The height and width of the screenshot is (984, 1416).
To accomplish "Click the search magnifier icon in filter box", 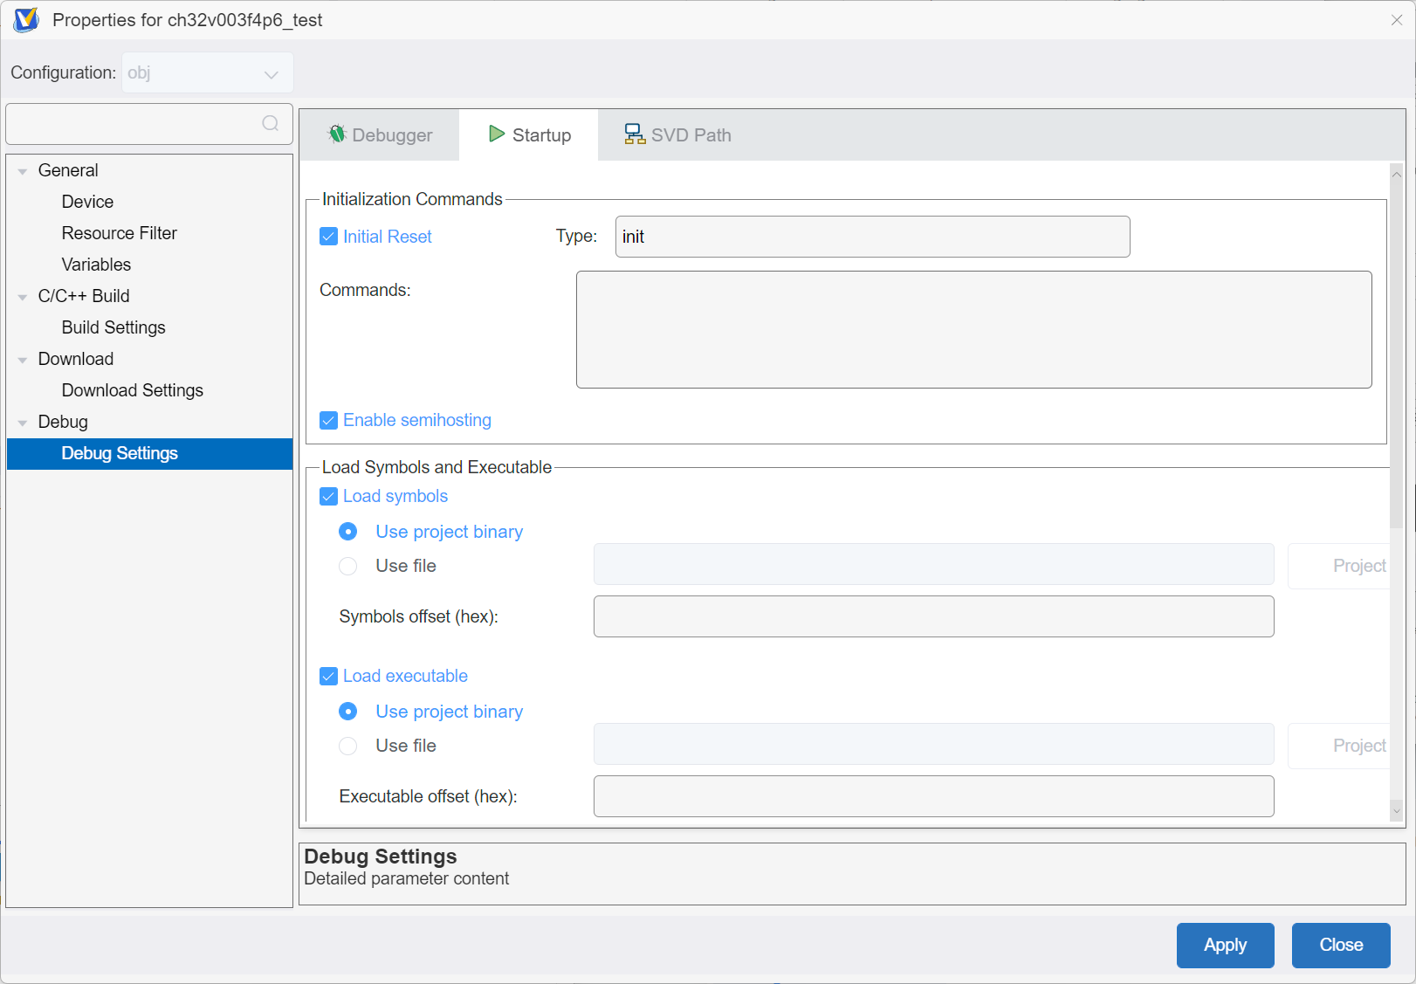I will coord(271,123).
